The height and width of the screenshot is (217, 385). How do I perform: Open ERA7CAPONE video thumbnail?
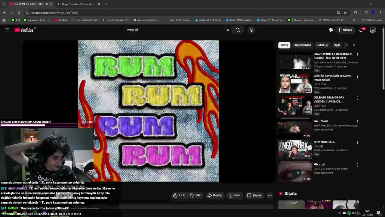pos(295,62)
